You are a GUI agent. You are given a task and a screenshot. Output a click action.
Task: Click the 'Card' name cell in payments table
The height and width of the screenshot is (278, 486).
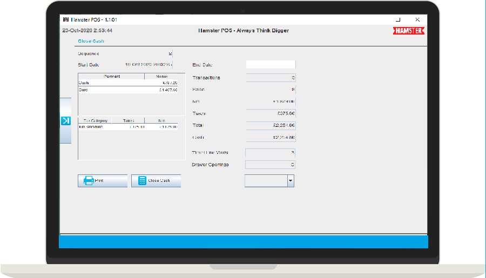(x=111, y=90)
